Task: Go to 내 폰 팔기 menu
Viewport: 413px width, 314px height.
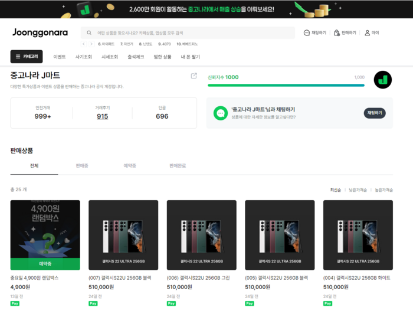Action: coord(190,57)
